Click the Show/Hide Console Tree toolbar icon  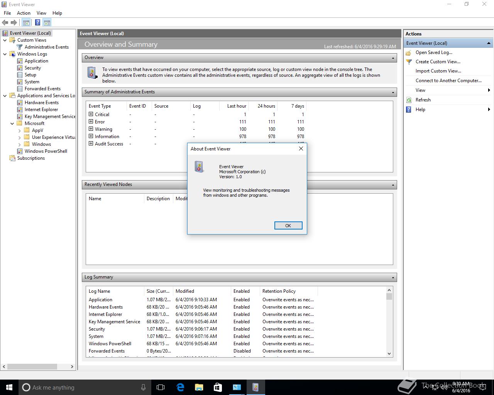point(26,23)
